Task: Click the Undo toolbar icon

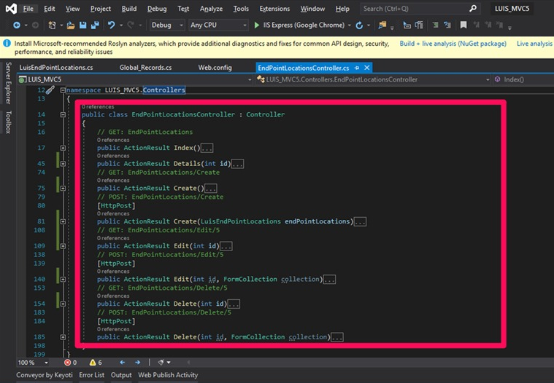Action: pos(111,25)
